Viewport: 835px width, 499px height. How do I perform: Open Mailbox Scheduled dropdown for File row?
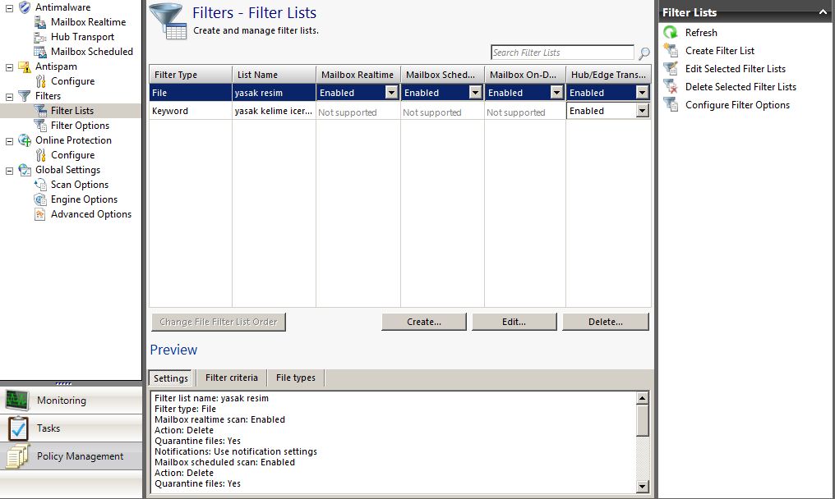[x=475, y=93]
